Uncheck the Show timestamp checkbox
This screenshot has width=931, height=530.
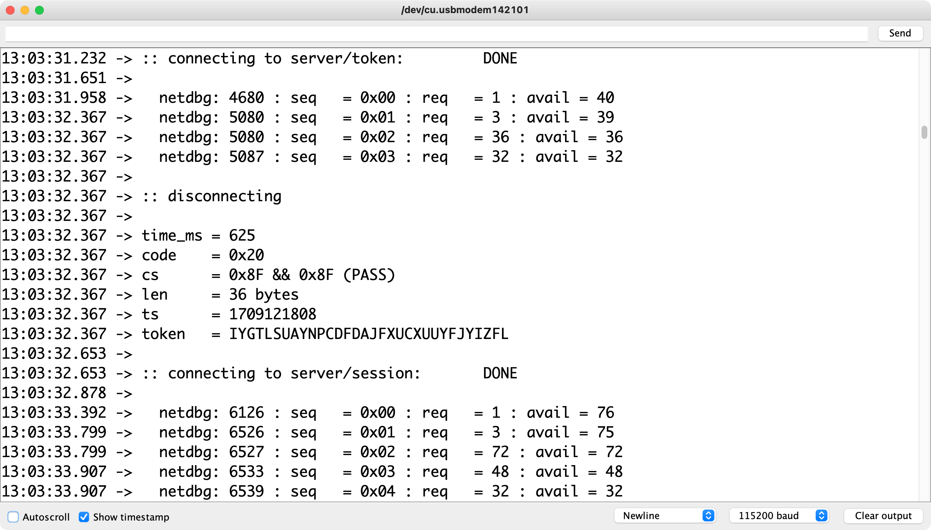coord(84,517)
